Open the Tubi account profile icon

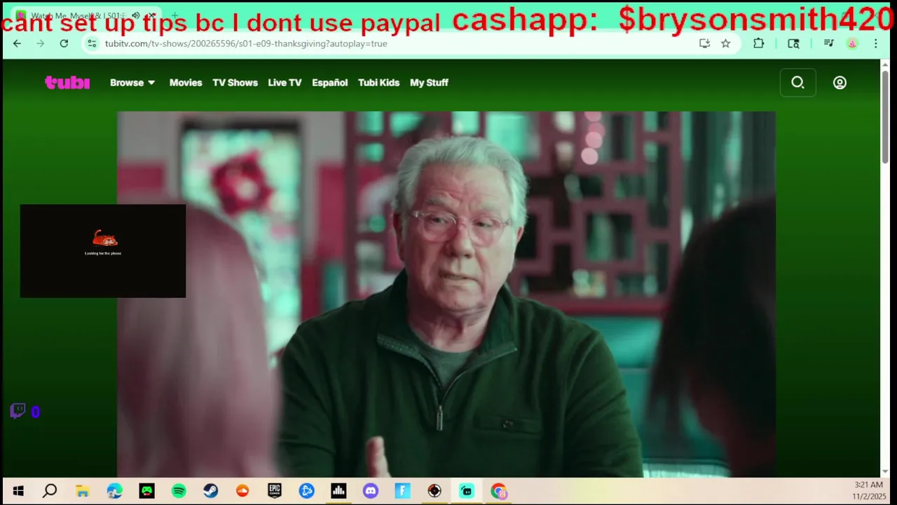(840, 83)
